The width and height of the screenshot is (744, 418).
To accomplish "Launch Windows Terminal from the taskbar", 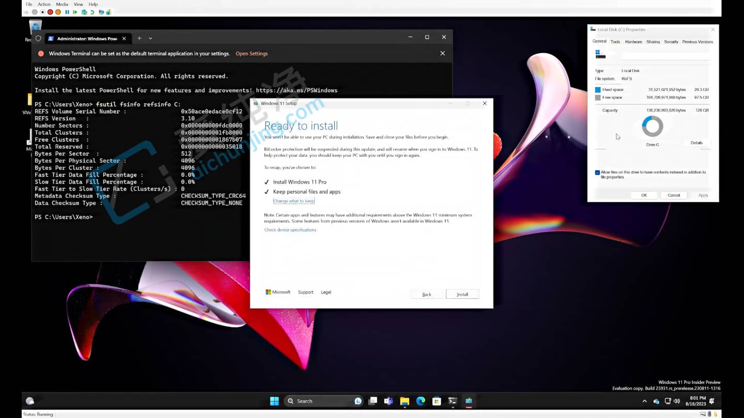I will 453,401.
